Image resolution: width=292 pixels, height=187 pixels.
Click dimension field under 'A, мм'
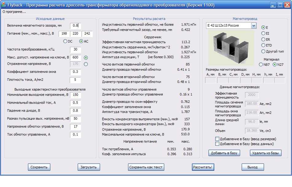210,80
